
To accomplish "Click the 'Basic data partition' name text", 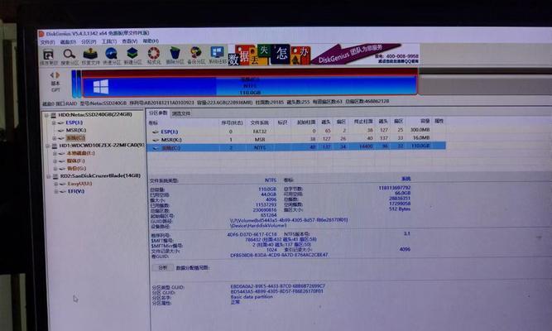I will (x=252, y=297).
